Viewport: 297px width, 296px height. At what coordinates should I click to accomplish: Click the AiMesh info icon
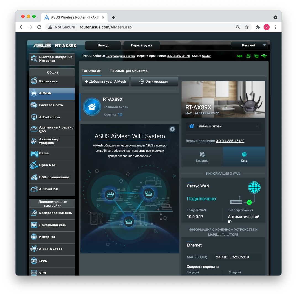(x=172, y=129)
